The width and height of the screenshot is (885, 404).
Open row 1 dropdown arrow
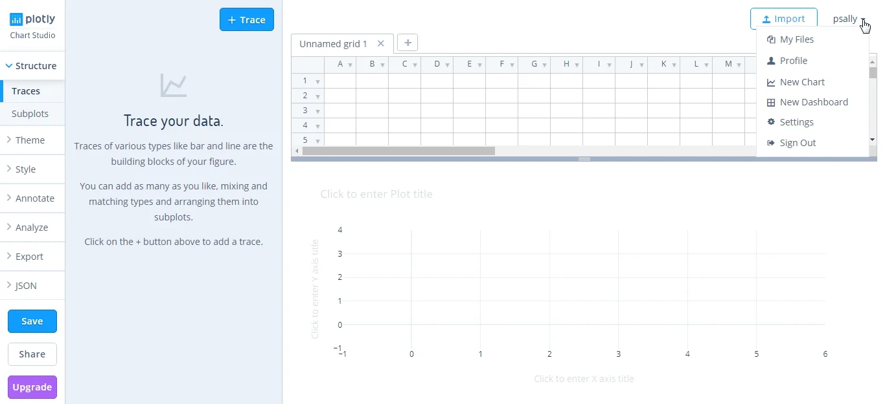point(317,81)
